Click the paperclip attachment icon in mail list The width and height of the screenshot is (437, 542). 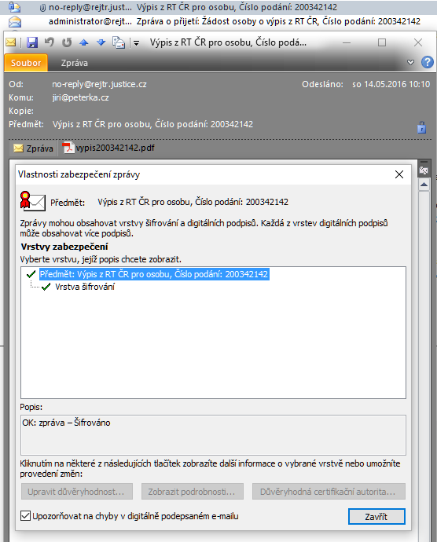pos(42,8)
